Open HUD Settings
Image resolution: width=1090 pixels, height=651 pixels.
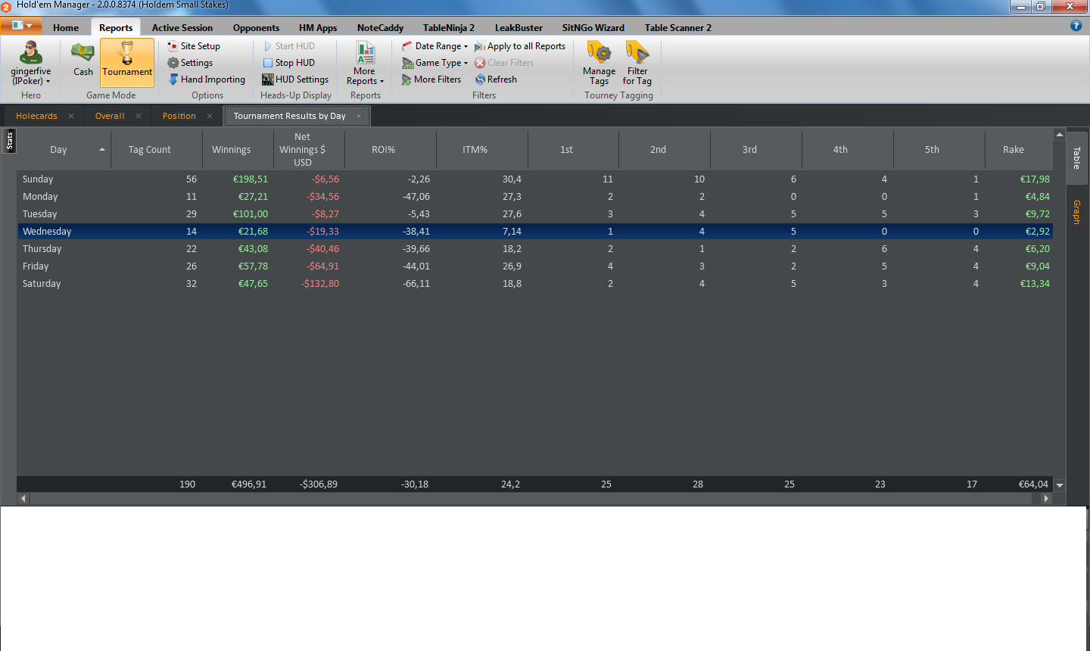pos(295,79)
